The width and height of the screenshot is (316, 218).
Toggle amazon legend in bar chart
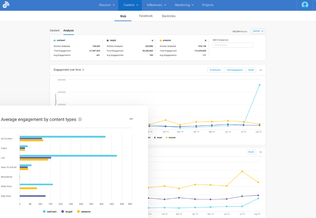(84, 212)
